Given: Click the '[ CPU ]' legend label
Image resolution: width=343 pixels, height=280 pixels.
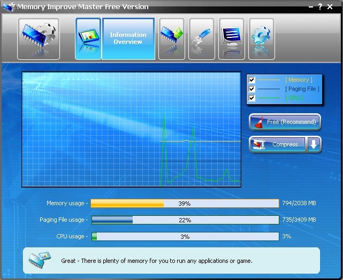Looking at the screenshot, I should coord(294,98).
